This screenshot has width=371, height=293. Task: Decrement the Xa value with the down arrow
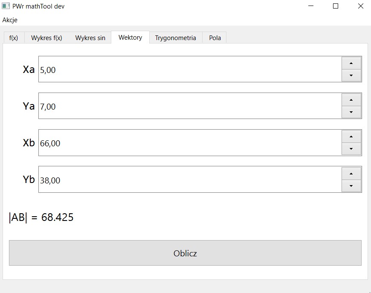(x=351, y=76)
